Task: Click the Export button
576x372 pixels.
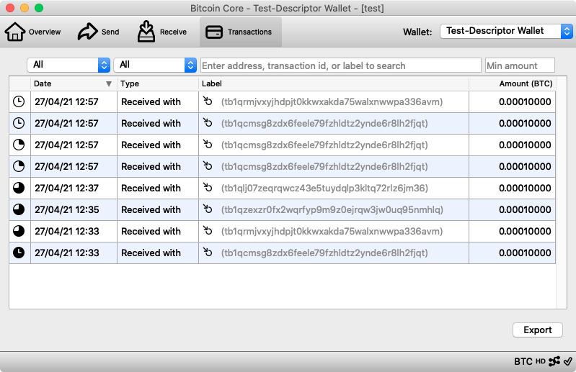Action: tap(537, 330)
